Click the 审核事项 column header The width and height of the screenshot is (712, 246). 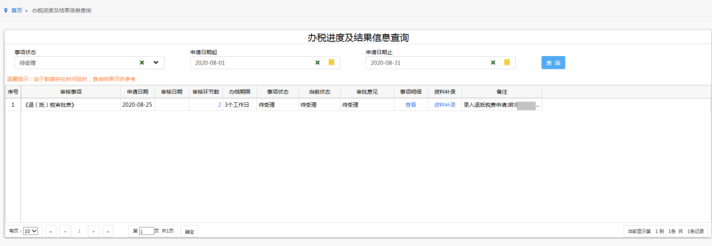coord(71,92)
